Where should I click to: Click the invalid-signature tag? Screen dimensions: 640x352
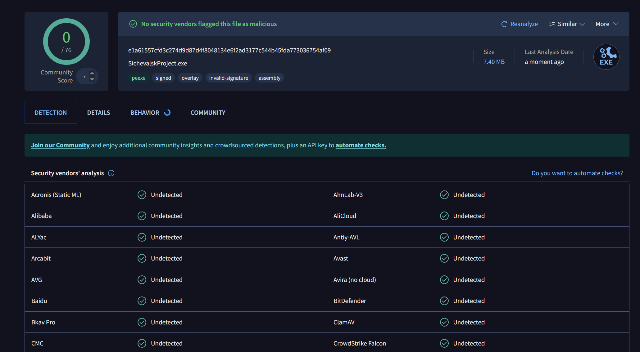(228, 78)
